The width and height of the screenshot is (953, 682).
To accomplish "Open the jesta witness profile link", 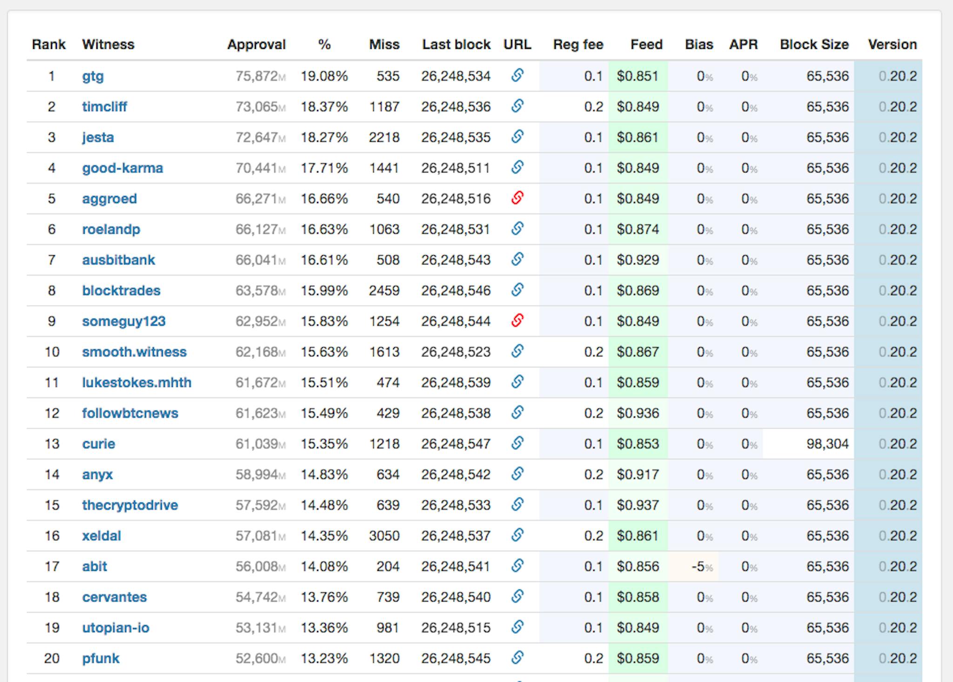I will pyautogui.click(x=98, y=138).
